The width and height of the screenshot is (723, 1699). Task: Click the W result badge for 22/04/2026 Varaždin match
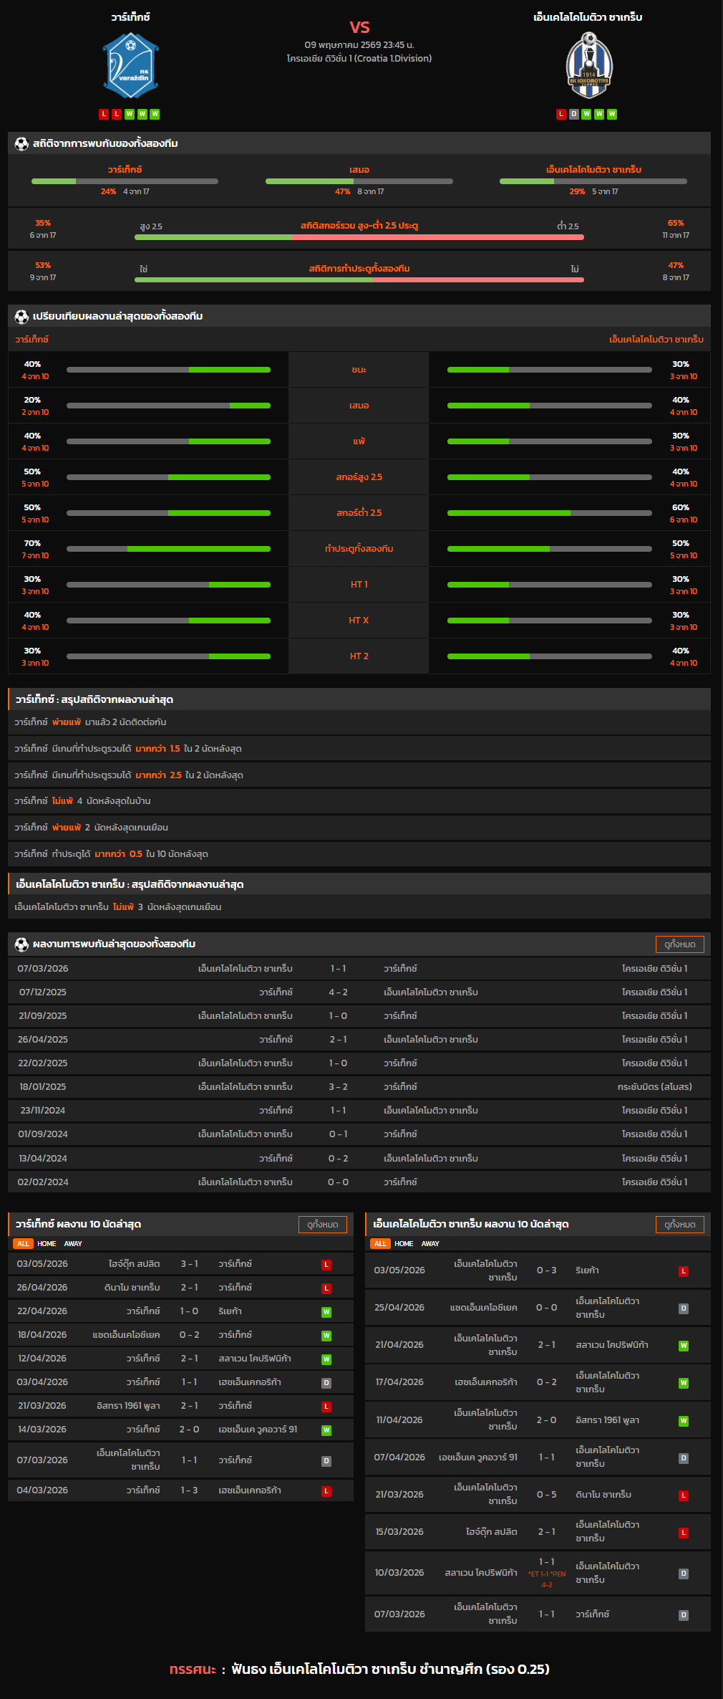pyautogui.click(x=326, y=1312)
